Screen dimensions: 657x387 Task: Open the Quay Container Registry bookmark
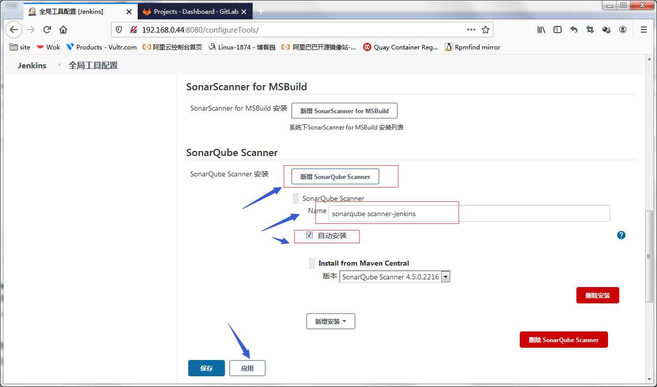point(400,47)
